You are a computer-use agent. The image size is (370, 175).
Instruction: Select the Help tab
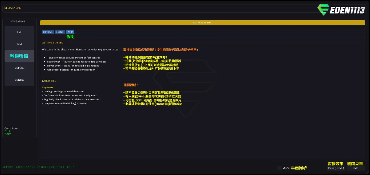coord(70,32)
